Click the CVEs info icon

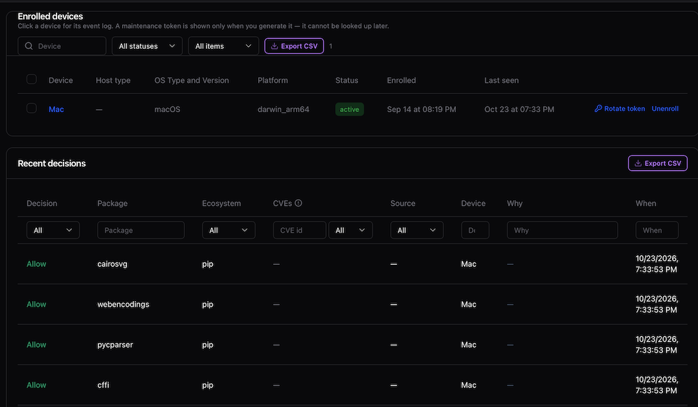[x=298, y=203]
